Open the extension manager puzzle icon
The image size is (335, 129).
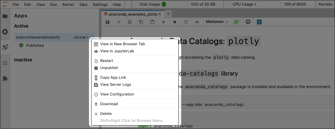(x=5, y=78)
